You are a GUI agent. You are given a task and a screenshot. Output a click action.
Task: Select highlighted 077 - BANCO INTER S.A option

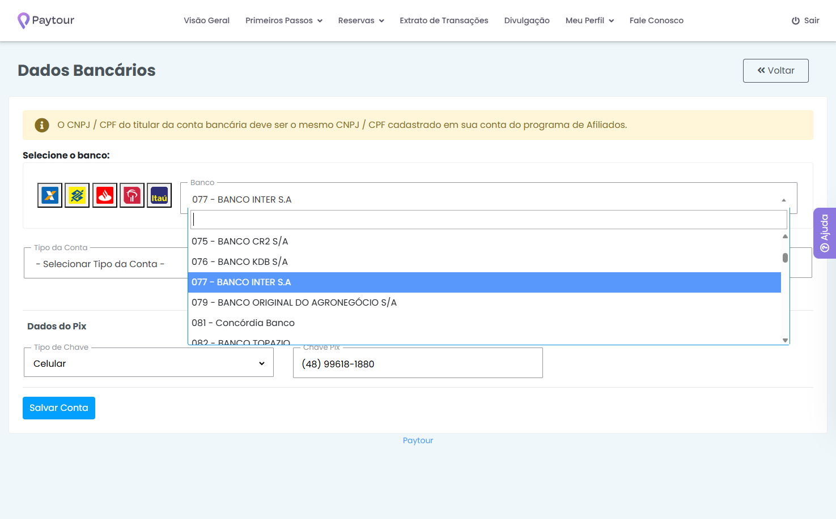(485, 282)
